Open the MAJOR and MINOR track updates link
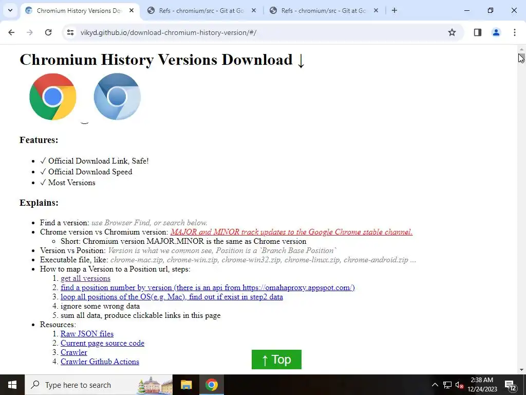526x395 pixels. click(292, 232)
